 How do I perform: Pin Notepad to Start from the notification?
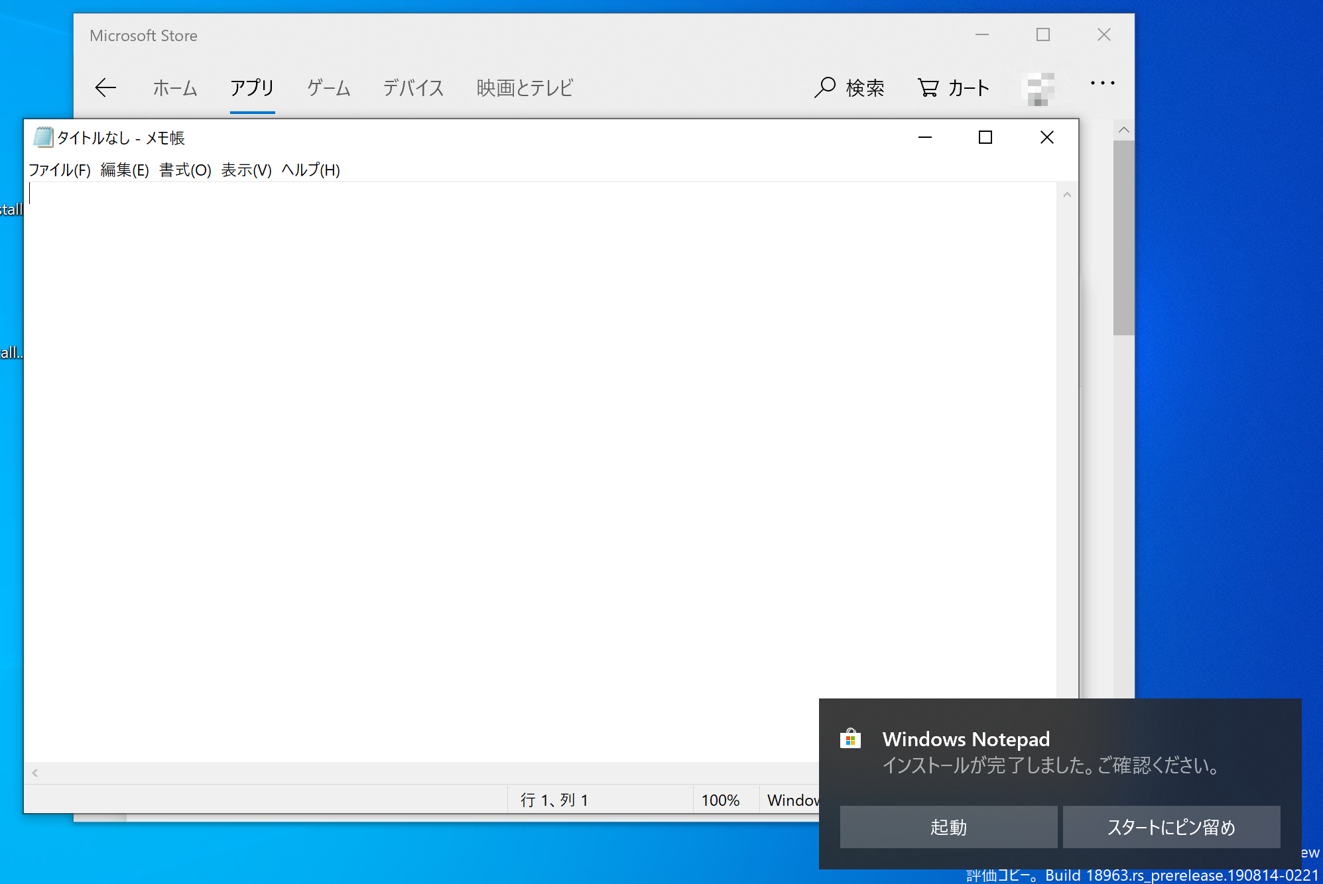coord(1171,827)
